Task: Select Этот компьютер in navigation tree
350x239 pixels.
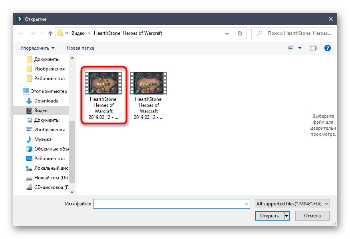Action: [45, 91]
